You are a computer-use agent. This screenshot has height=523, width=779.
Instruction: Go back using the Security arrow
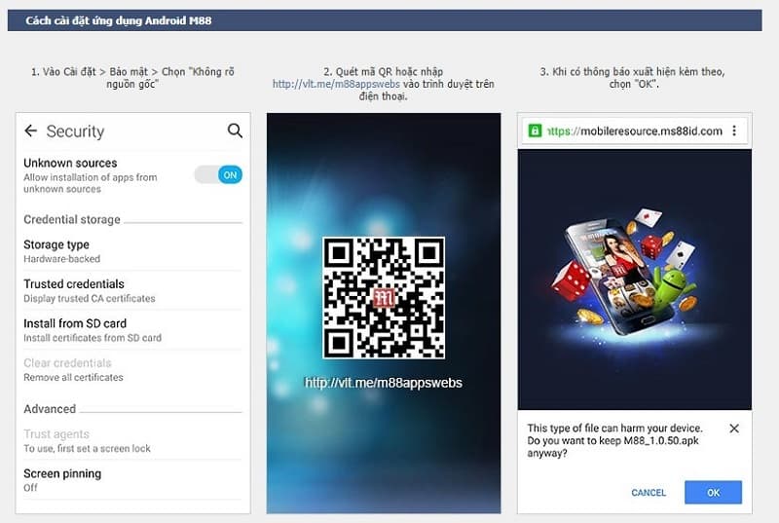(31, 131)
